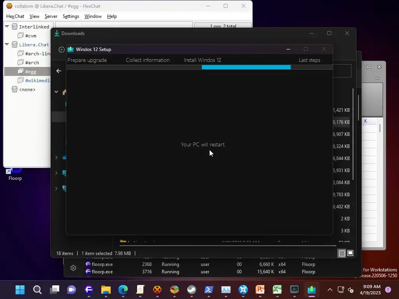Select the #wikimedia channel
This screenshot has width=399, height=299.
pyautogui.click(x=37, y=81)
